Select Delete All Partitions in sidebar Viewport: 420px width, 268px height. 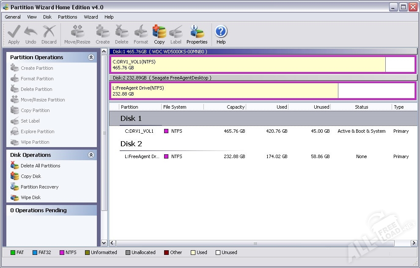tap(40, 166)
